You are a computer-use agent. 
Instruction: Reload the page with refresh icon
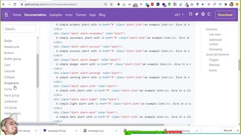15,4
